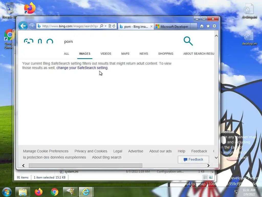Open the Windows Start orb
Image resolution: width=262 pixels, height=197 pixels.
click(6, 192)
